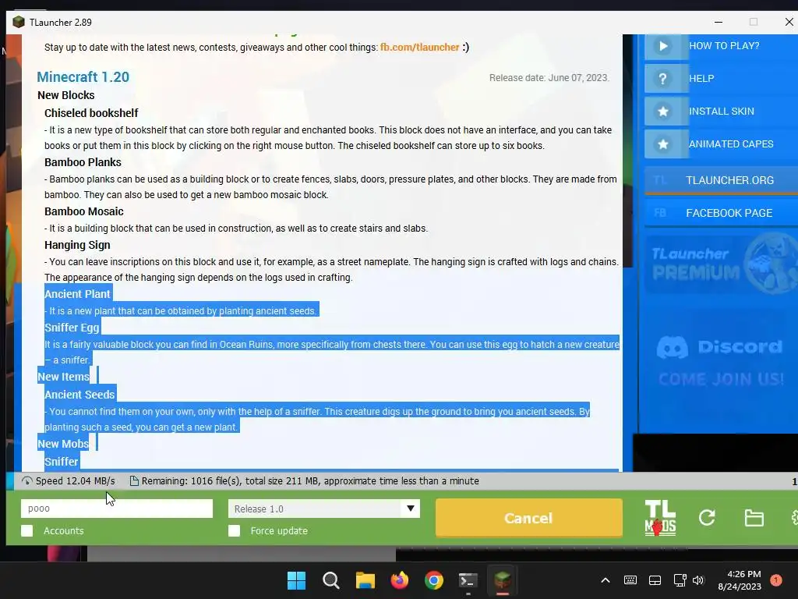Open the Release 1.0 version dropdown
798x599 pixels.
[x=323, y=509]
